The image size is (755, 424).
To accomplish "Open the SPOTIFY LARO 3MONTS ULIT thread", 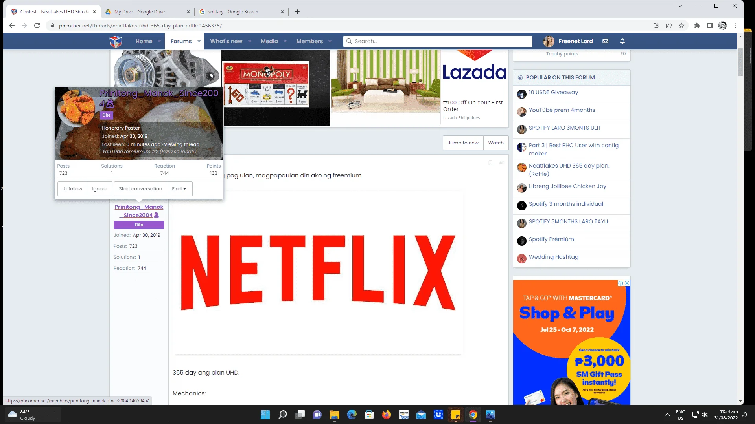I will 565,128.
